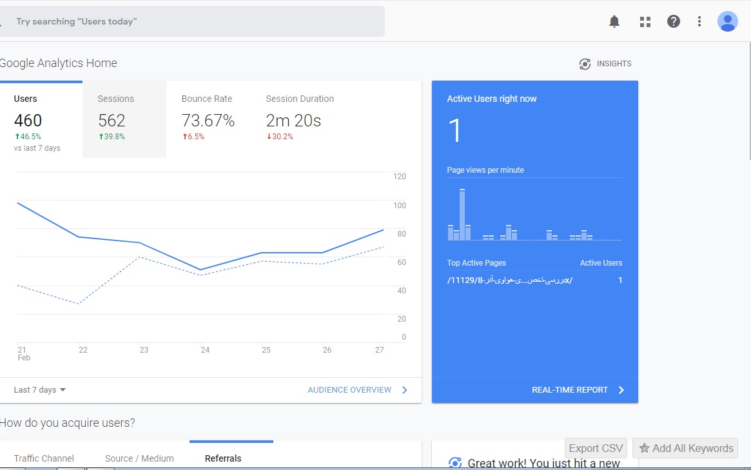Select the Session Duration metric tab
The height and width of the screenshot is (470, 751).
tap(300, 119)
